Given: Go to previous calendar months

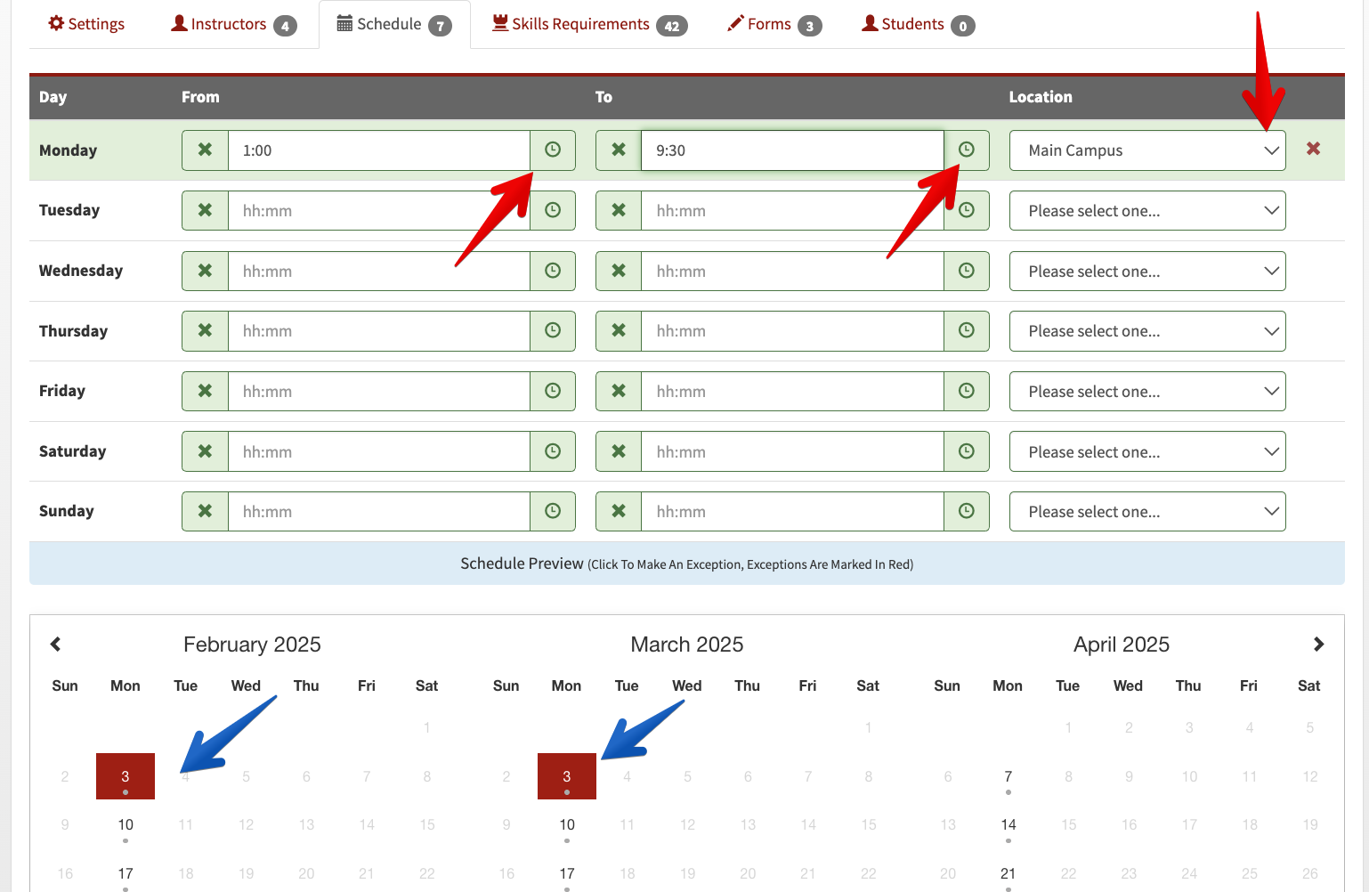Looking at the screenshot, I should click(x=55, y=644).
